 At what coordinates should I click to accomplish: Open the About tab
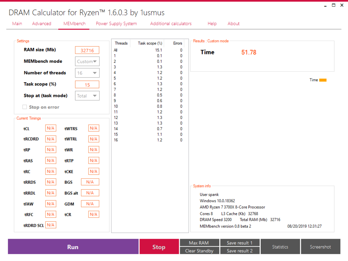pos(234,24)
